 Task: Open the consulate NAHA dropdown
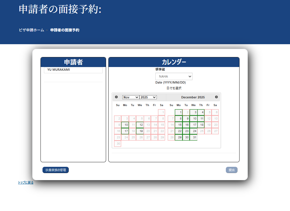[174, 76]
